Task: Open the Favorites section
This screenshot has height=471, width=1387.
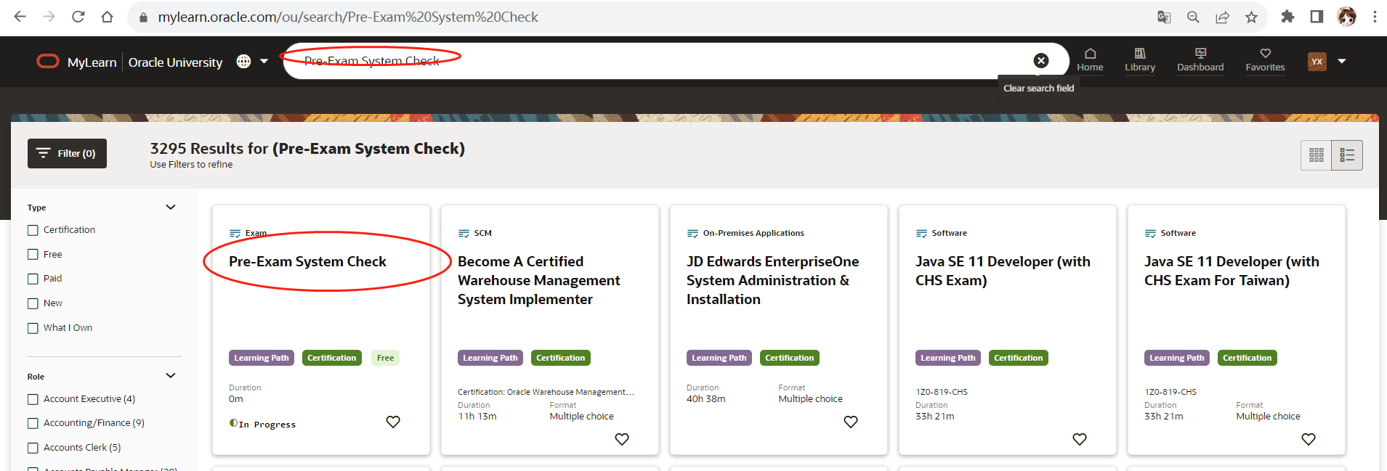Action: pos(1265,60)
